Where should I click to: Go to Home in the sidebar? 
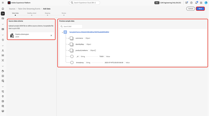3,9
